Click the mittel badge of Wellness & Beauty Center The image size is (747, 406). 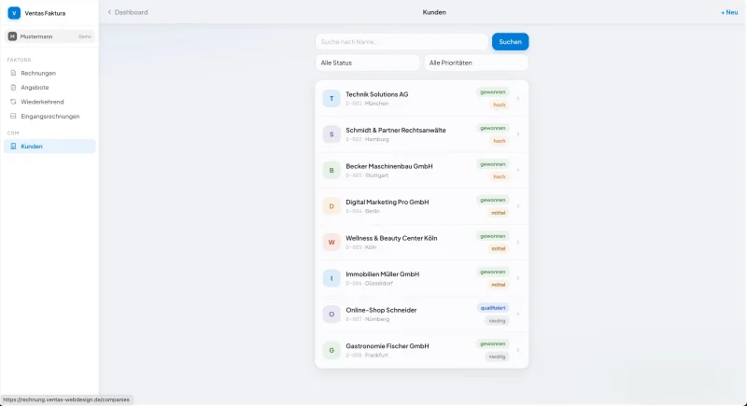tap(499, 248)
